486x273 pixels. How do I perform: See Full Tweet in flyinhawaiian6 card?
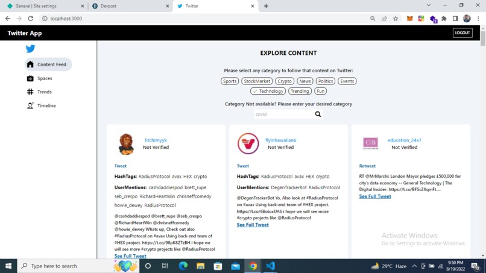tap(253, 225)
